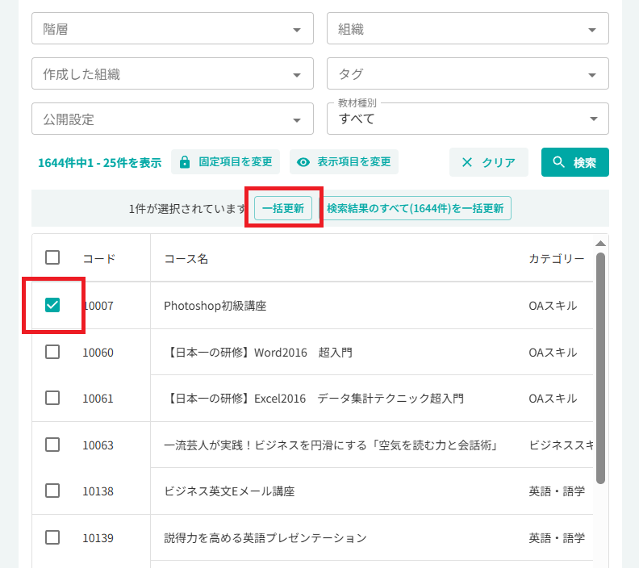Click the eye icon on 表示項目を変更
Viewport: 639px width, 568px height.
point(303,162)
